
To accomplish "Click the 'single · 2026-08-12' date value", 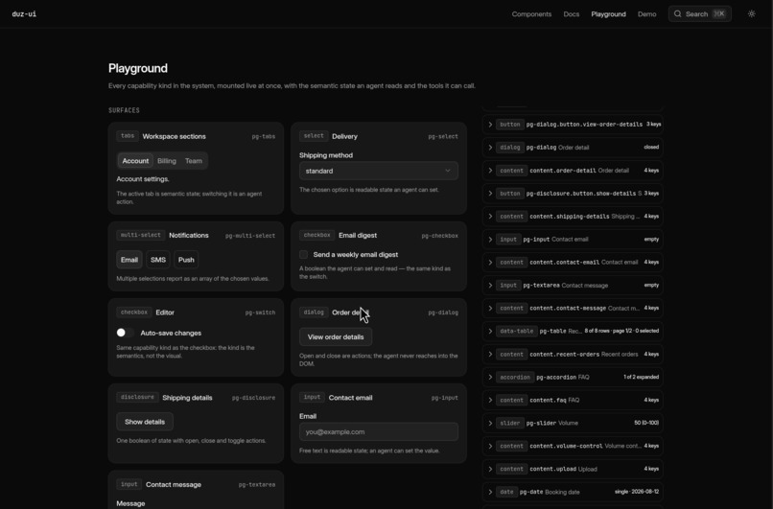I will 637,492.
